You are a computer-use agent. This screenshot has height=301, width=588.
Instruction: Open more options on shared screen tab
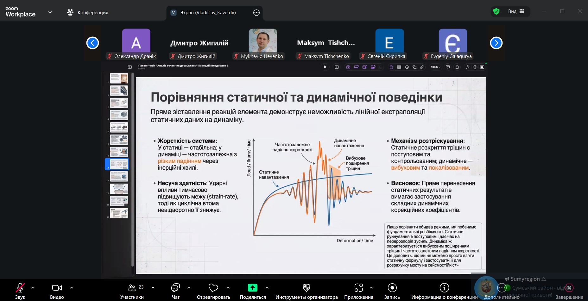tap(256, 13)
